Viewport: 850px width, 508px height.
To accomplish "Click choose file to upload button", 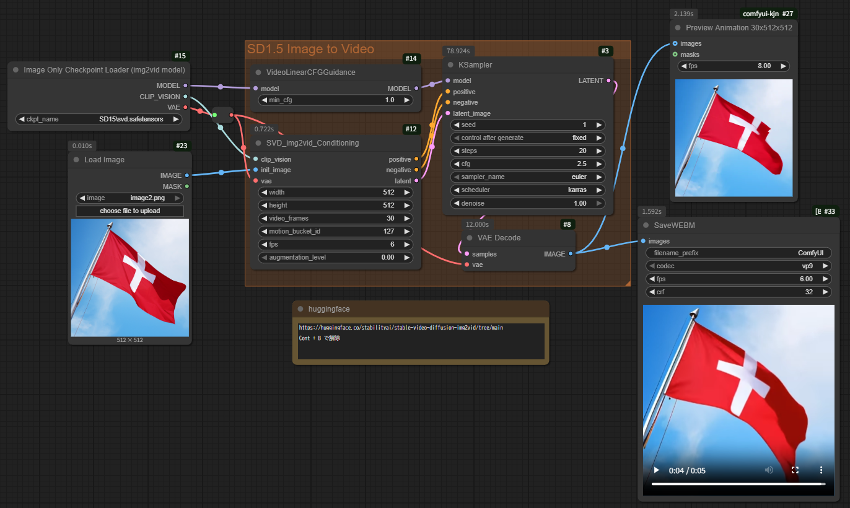I will (x=130, y=211).
